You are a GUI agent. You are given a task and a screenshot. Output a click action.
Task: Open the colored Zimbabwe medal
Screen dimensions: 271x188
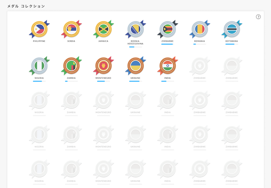point(168,29)
